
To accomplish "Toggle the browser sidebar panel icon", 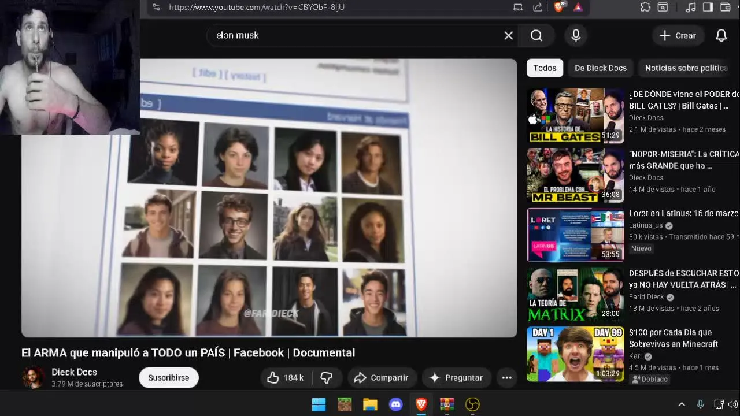I will (x=708, y=7).
